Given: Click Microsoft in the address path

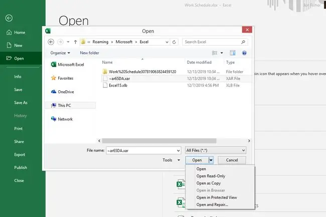Looking at the screenshot, I should (124, 42).
